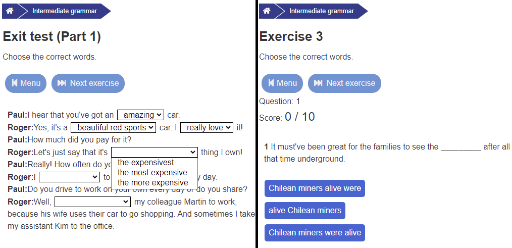Pick 'the more expensive' option
This screenshot has width=512, height=248.
pyautogui.click(x=152, y=183)
